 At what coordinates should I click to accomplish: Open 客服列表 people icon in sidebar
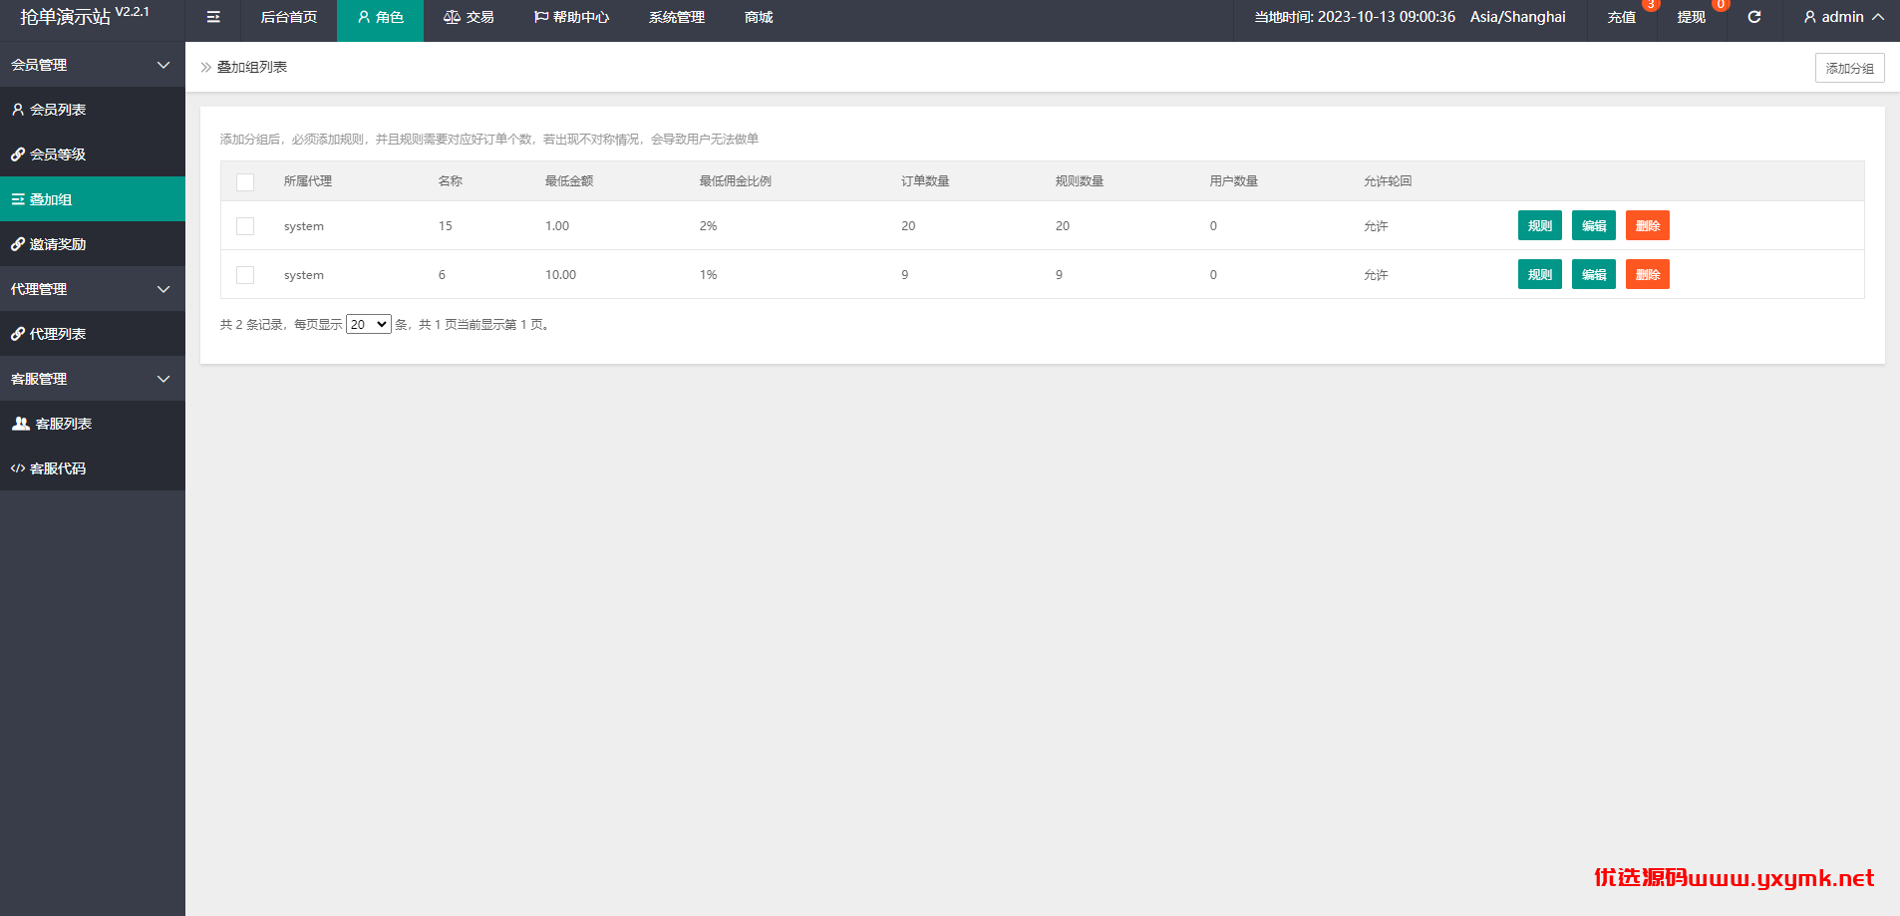pyautogui.click(x=20, y=424)
